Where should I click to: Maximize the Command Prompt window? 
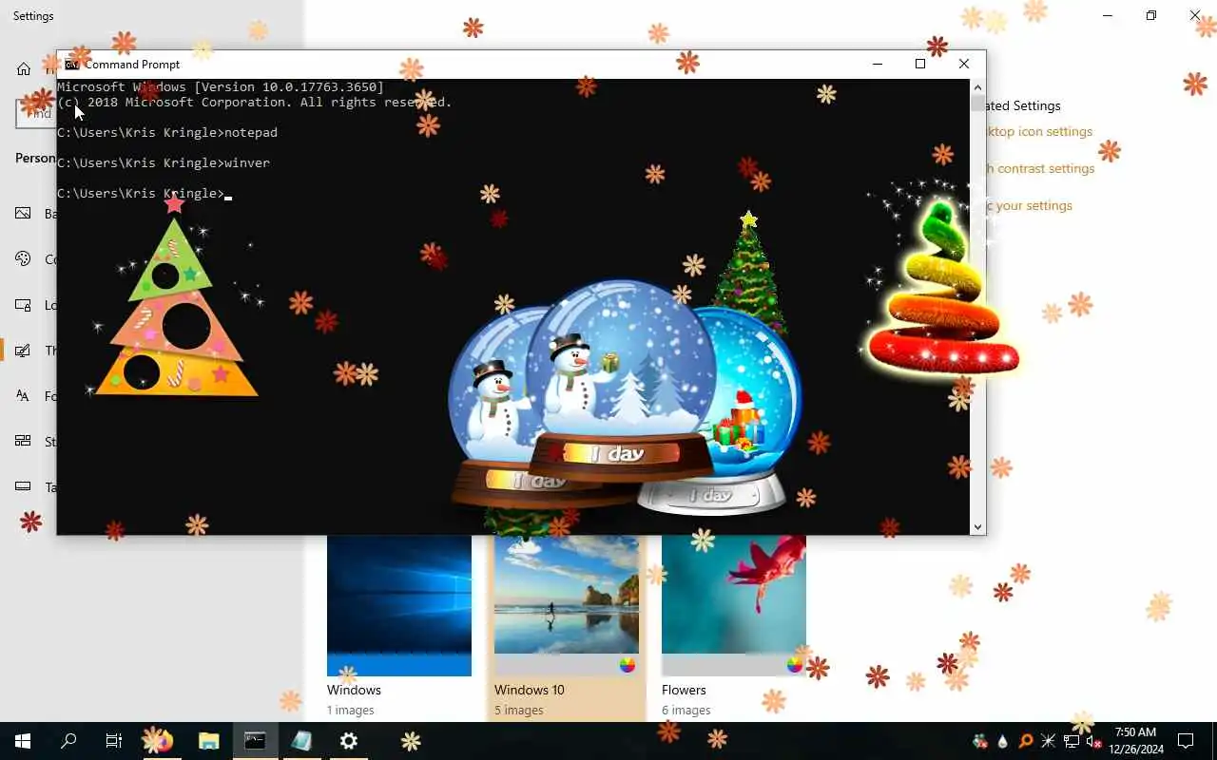920,64
